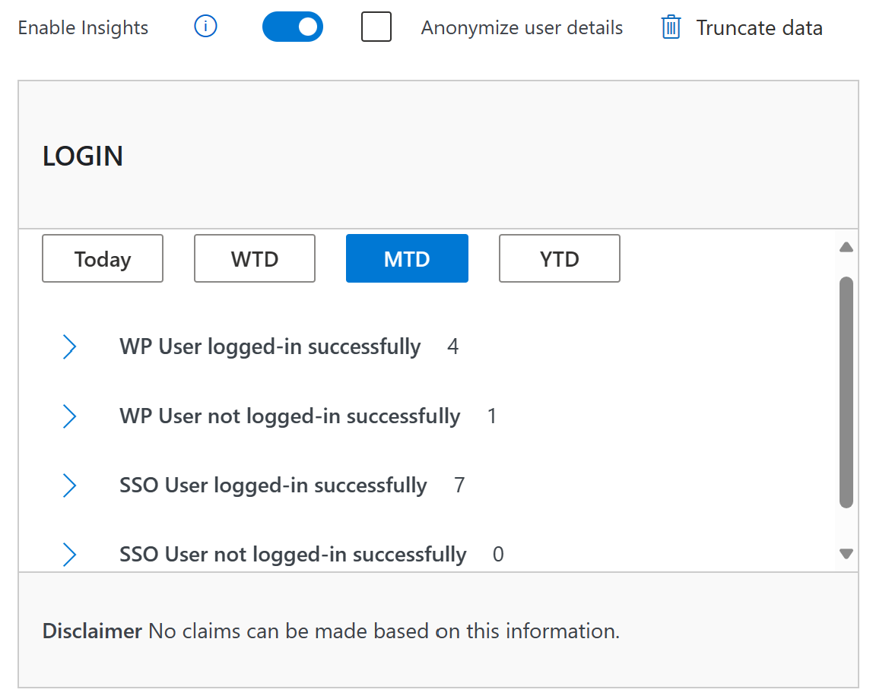Expand SSO User not logged-in successfully row
873x699 pixels.
[69, 555]
